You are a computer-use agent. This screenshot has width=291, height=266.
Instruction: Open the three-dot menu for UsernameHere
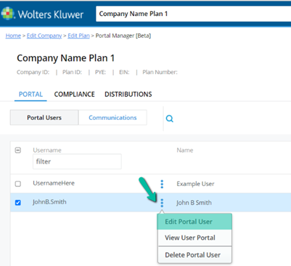162,184
